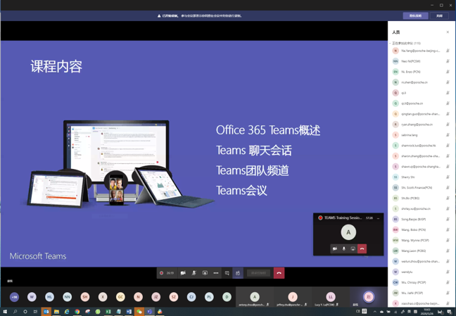456x316 pixels.
Task: Open Windows taskbar search
Action: click(x=15, y=312)
